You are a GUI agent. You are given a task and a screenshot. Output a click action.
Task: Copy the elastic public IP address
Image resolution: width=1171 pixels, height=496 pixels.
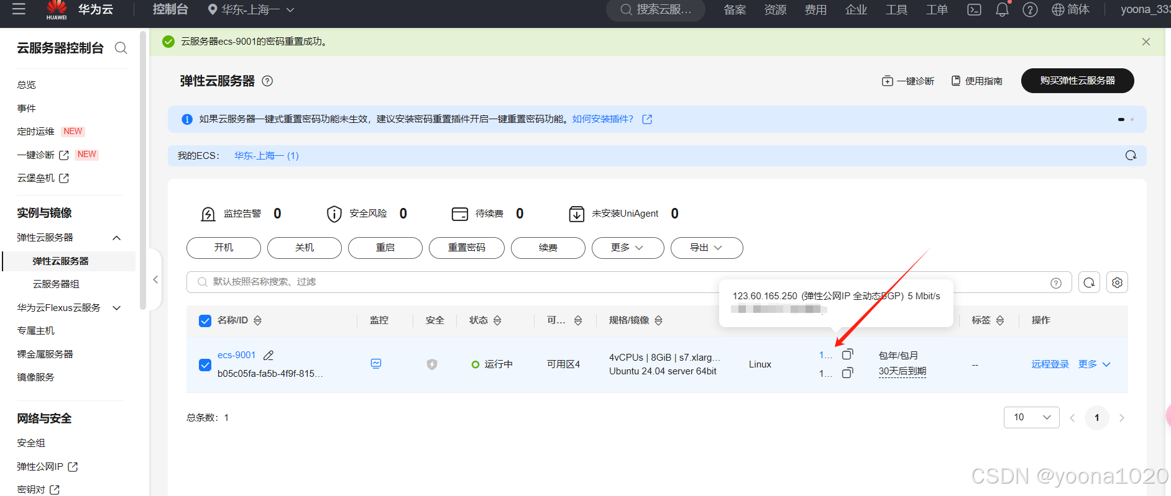point(847,354)
